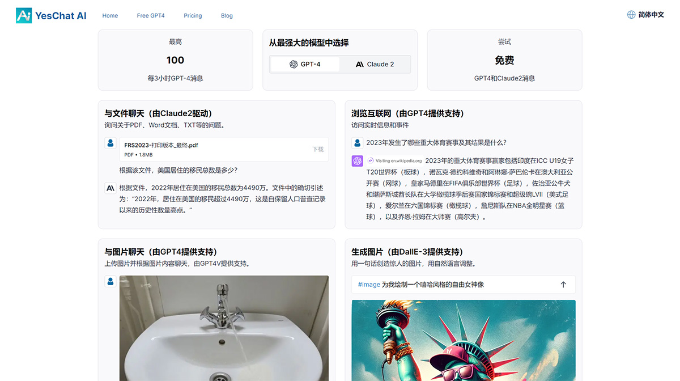The height and width of the screenshot is (381, 680).
Task: Select GPT-4 in the model switcher
Action: 304,64
